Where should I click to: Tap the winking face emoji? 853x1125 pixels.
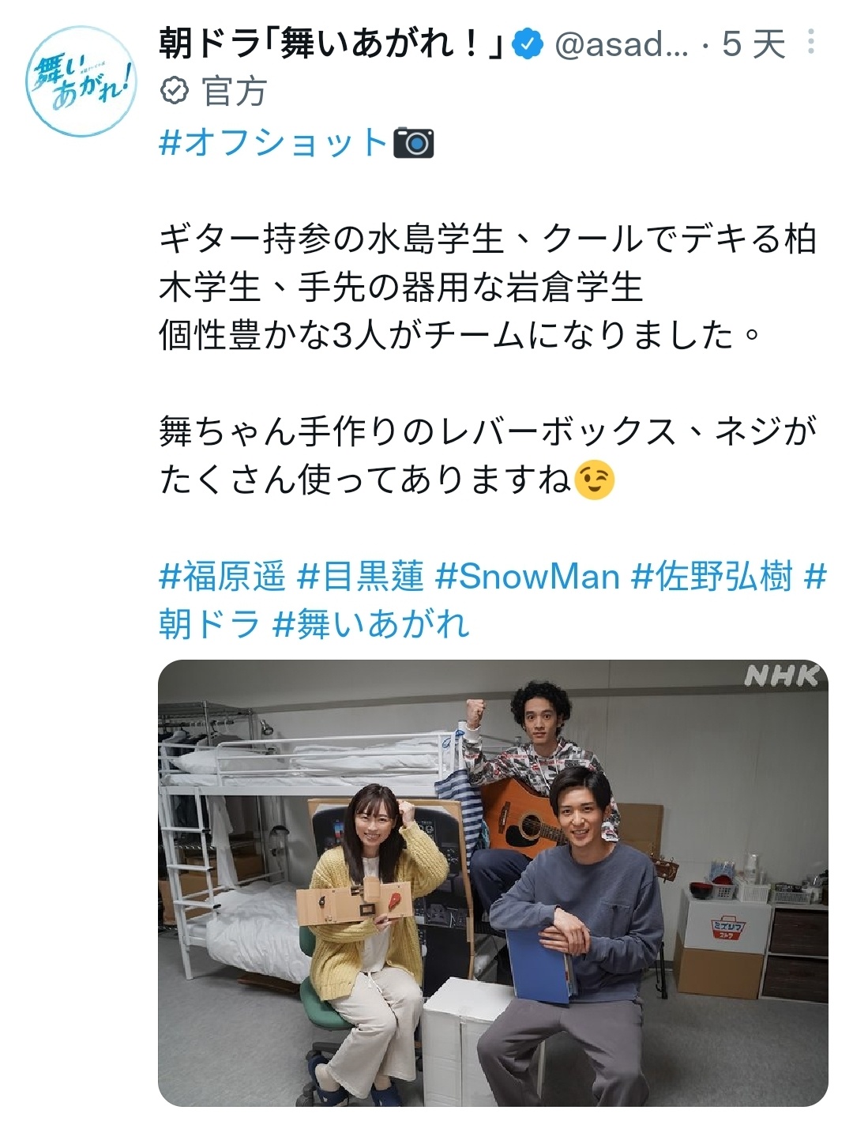point(595,480)
